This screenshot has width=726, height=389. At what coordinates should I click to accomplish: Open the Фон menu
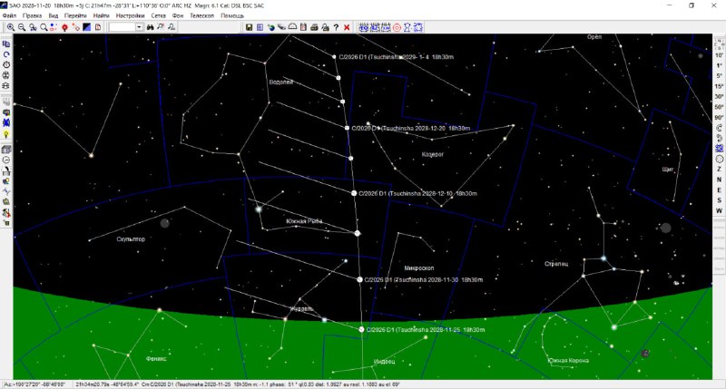178,15
